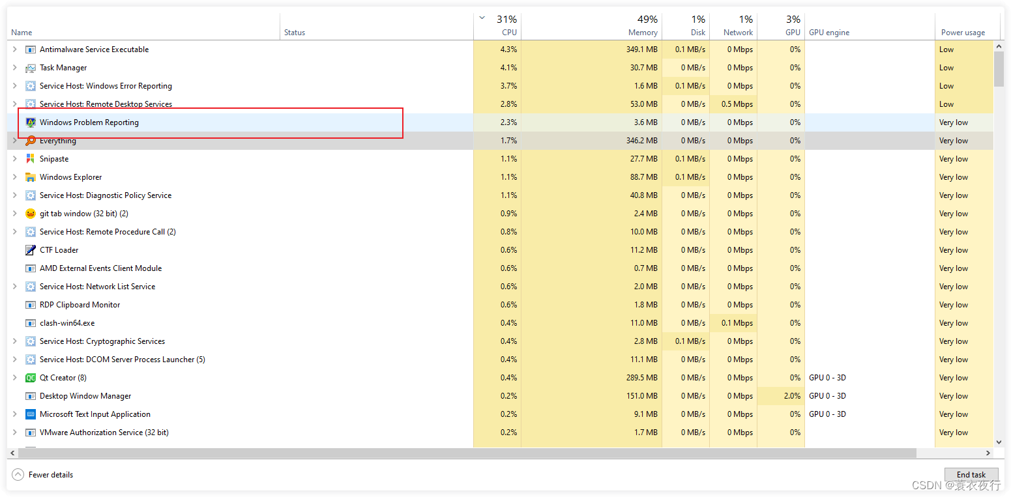Viewport: 1011px width, 497px height.
Task: Click the scroll up arrow
Action: [x=999, y=46]
